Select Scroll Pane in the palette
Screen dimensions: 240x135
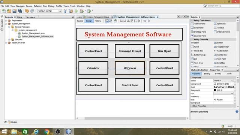click(x=197, y=28)
